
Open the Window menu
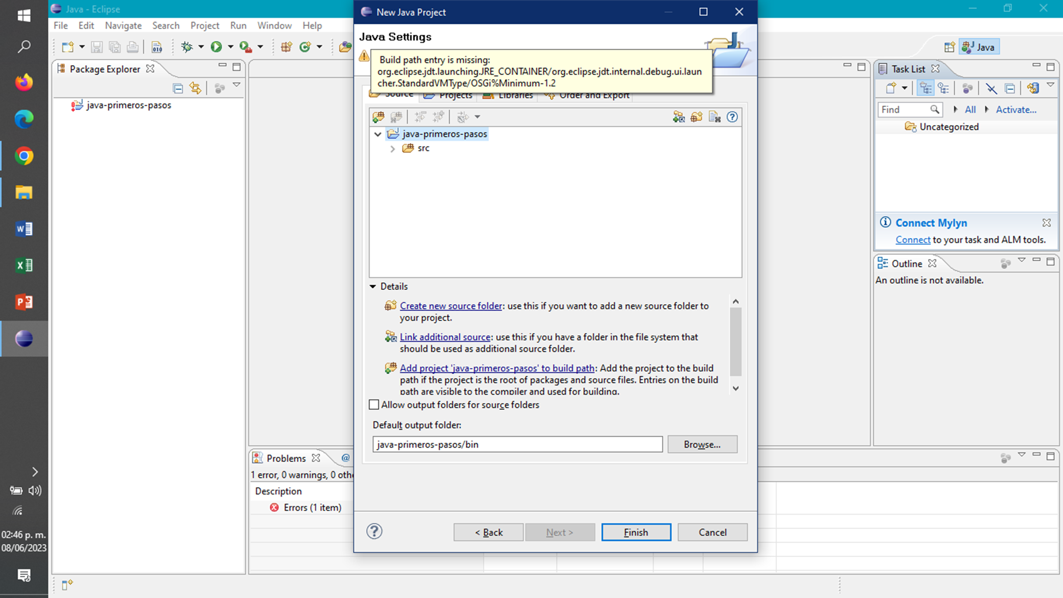pos(274,25)
